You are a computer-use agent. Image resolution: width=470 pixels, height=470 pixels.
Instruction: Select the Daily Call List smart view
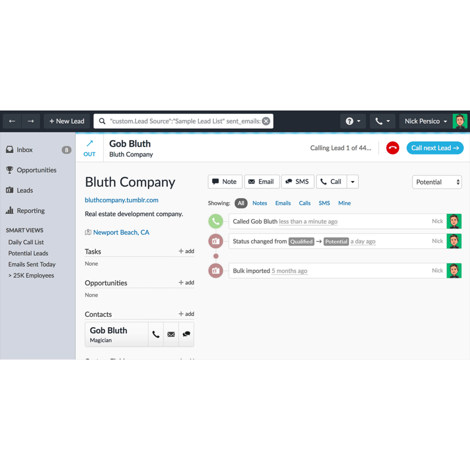click(26, 242)
